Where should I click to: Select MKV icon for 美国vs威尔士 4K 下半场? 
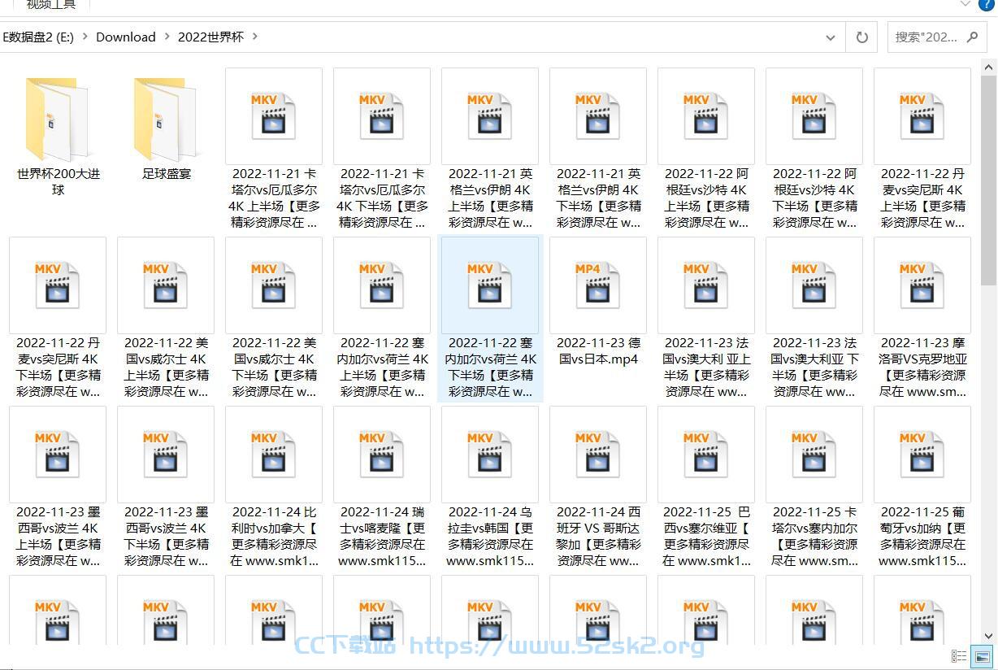[274, 285]
